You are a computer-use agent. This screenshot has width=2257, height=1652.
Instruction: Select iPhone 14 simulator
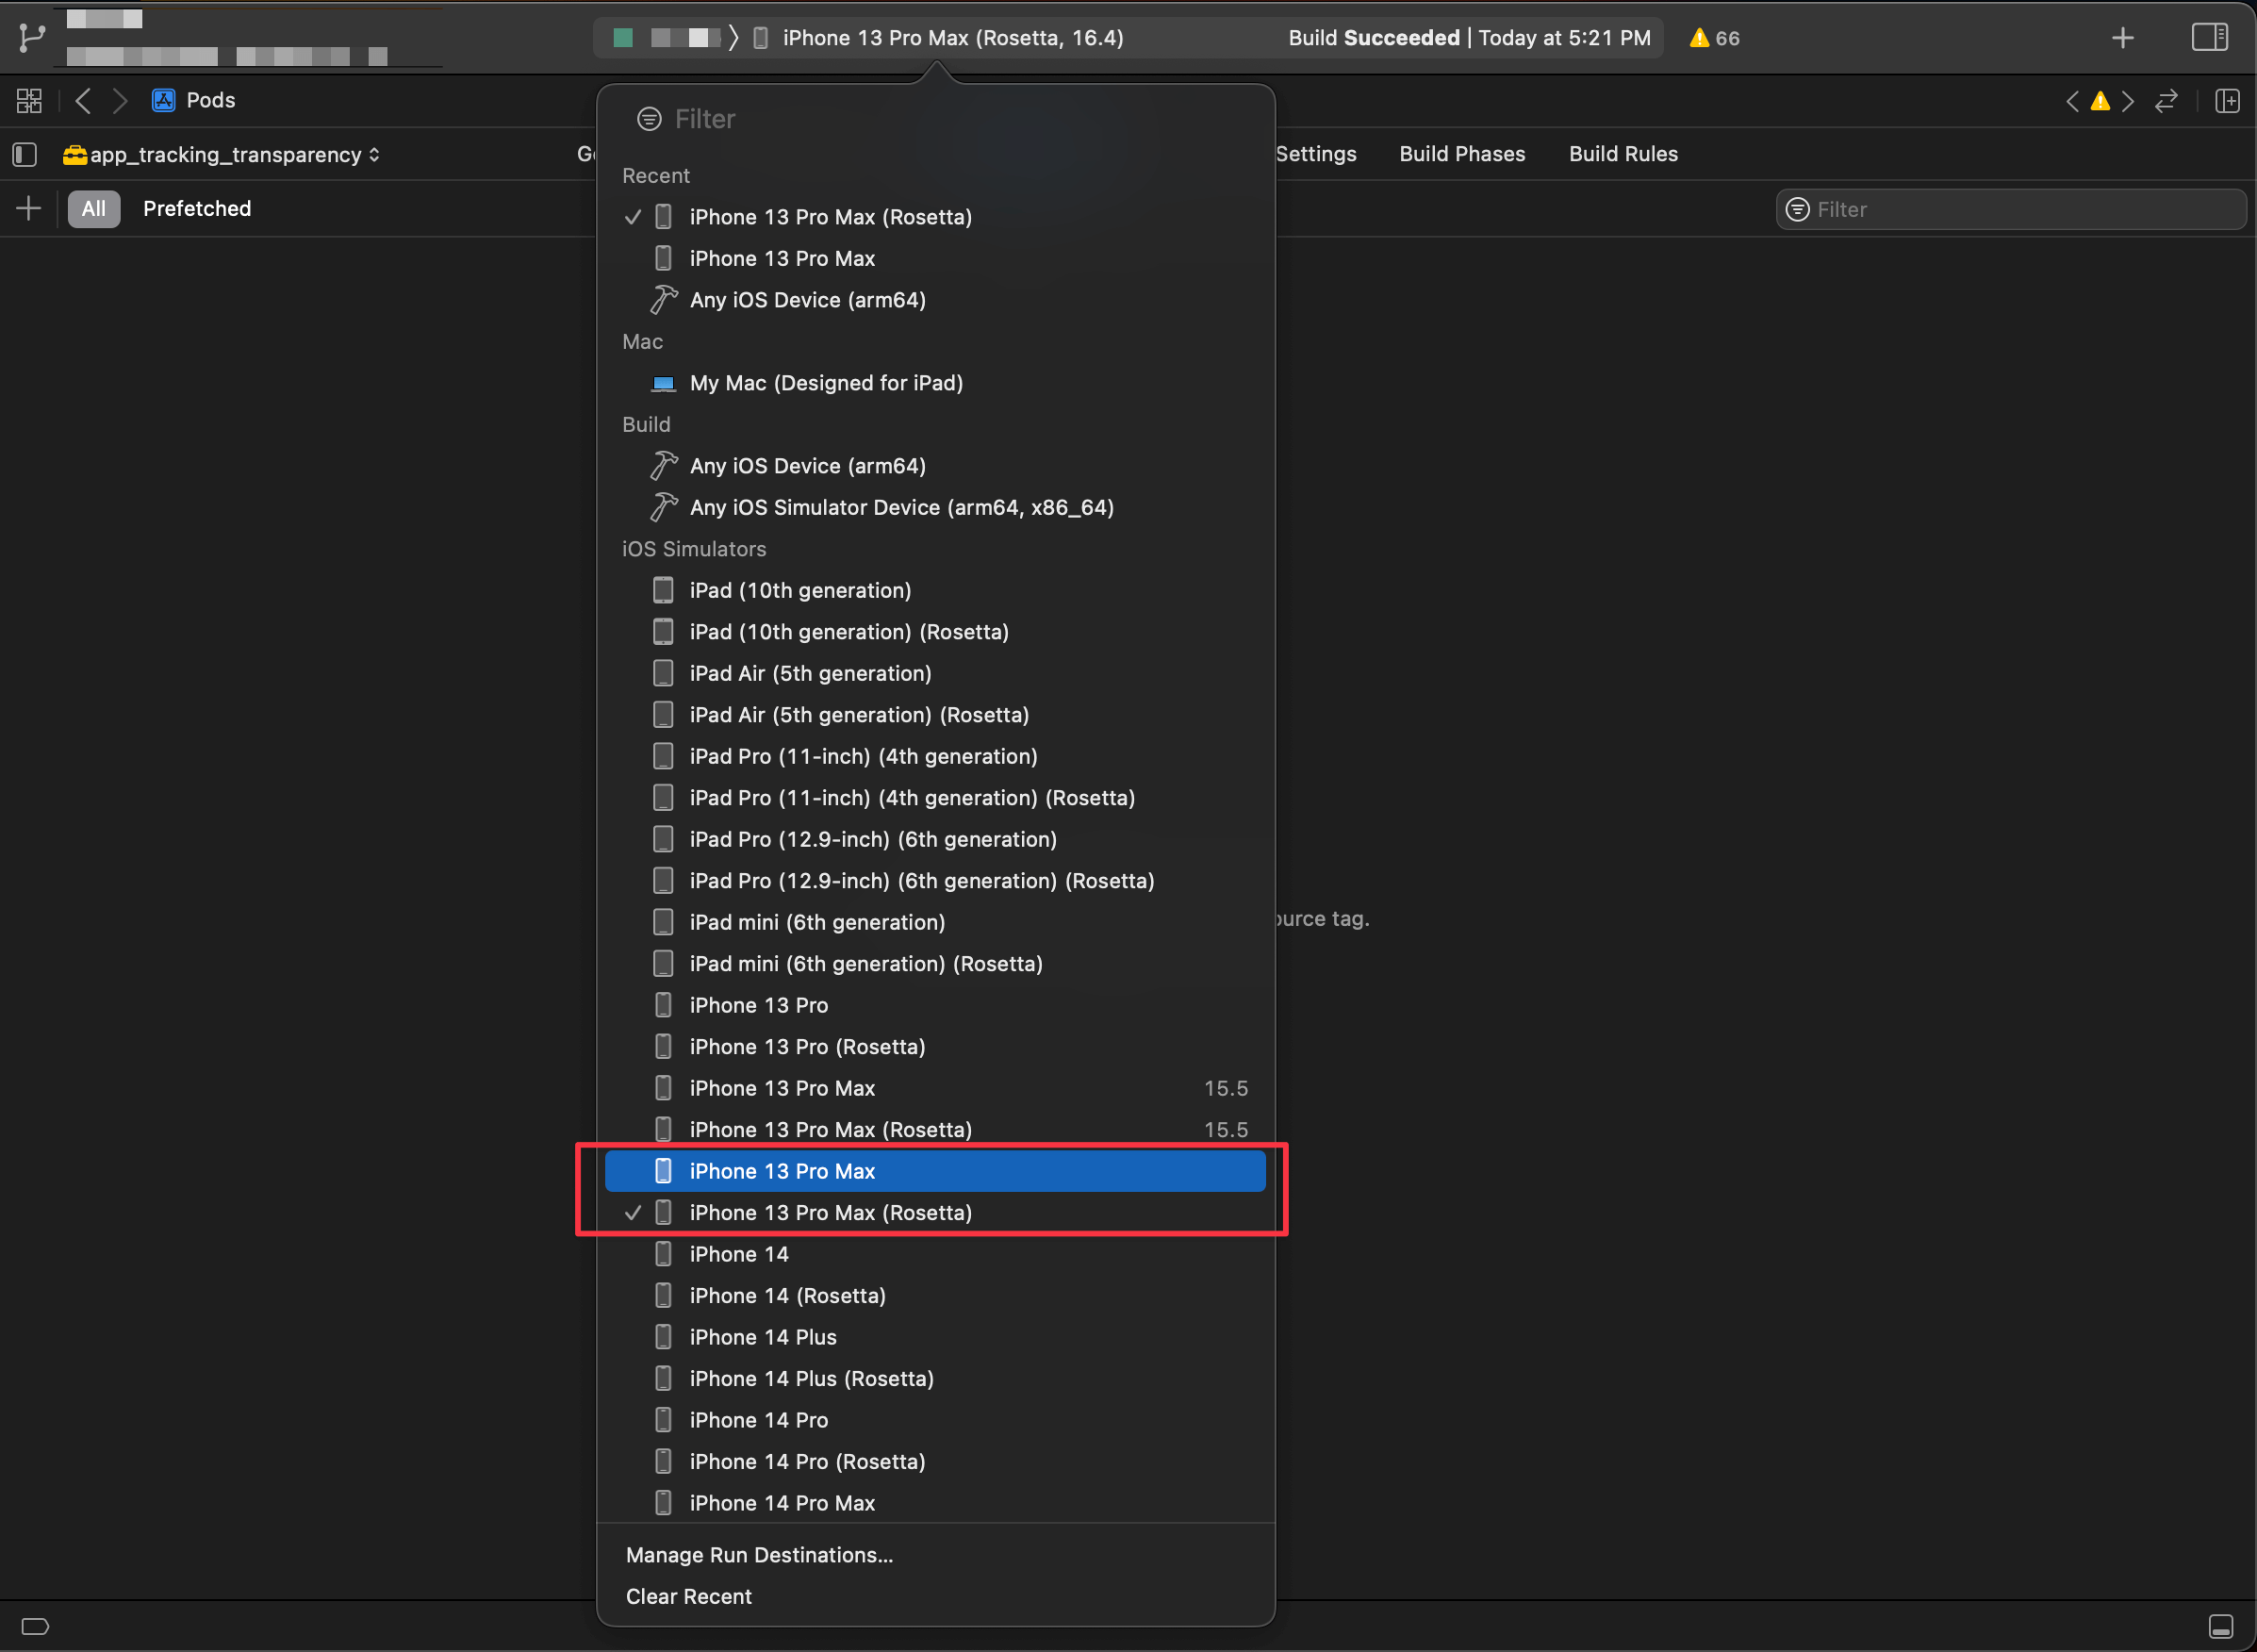pyautogui.click(x=934, y=1254)
